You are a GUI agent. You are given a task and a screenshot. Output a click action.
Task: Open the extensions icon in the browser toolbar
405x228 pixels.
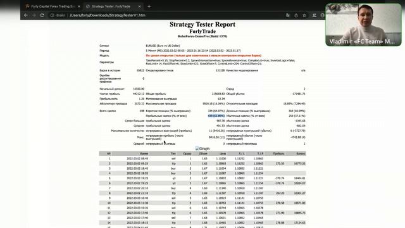coord(315,15)
